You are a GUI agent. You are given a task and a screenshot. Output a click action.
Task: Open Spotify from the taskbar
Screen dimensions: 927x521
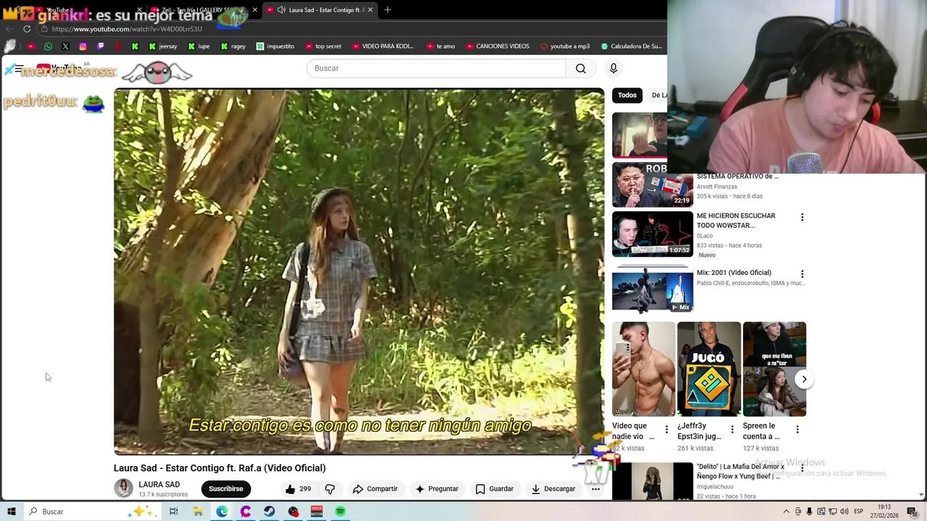click(340, 512)
